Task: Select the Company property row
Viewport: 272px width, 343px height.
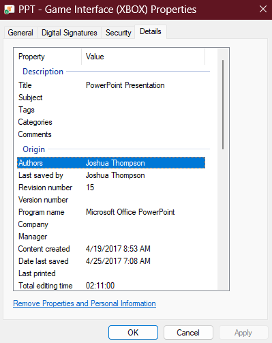Action: click(x=111, y=224)
